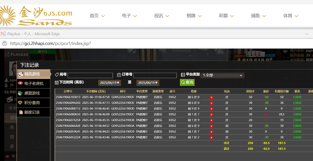The image size is (313, 161).
Task: Play video replay for round GD052256190OC
Action: coord(211,115)
